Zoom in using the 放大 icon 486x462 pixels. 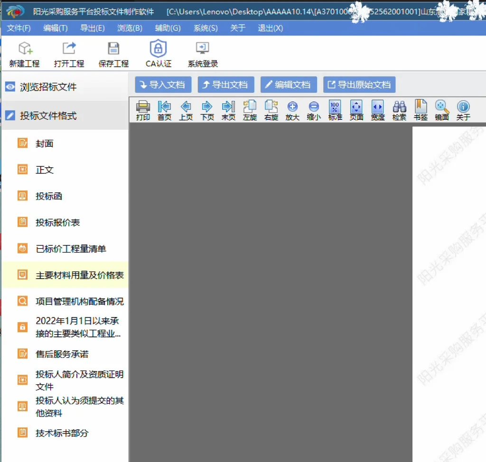coord(292,110)
